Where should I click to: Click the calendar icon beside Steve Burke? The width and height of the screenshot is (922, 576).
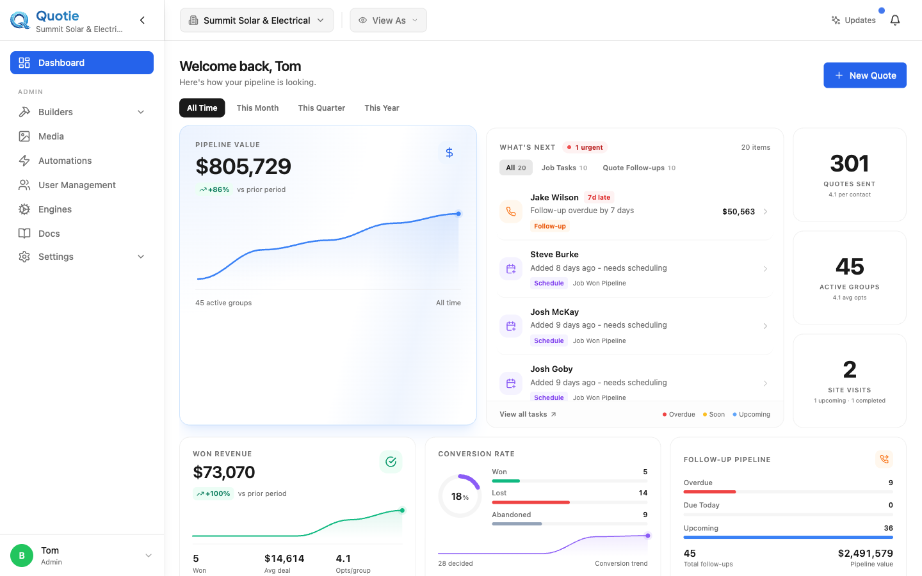[511, 269]
